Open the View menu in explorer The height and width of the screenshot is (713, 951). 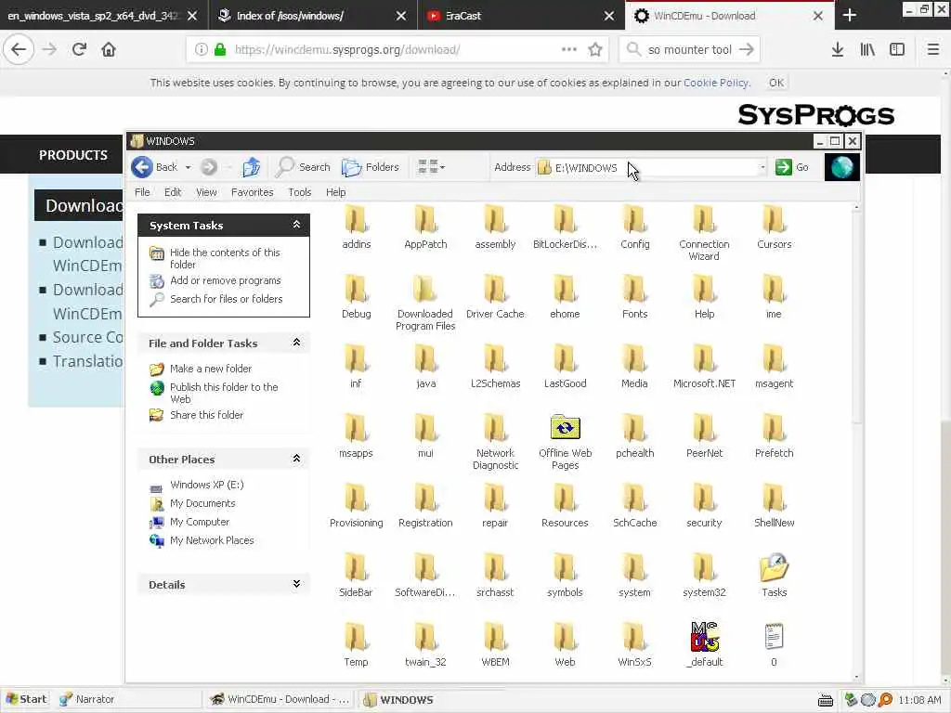tap(206, 192)
